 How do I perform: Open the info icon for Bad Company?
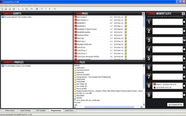coord(126,17)
